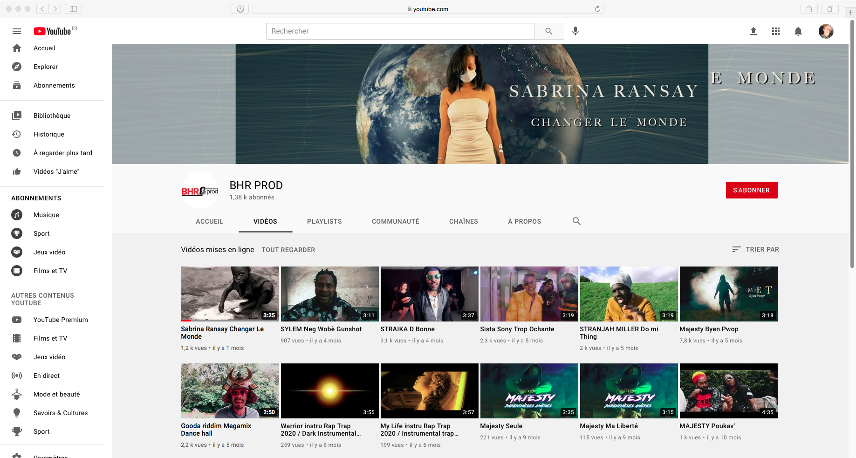The width and height of the screenshot is (856, 458).
Task: Open the Warrior instru Rap Trap thumbnail
Action: pyautogui.click(x=330, y=391)
